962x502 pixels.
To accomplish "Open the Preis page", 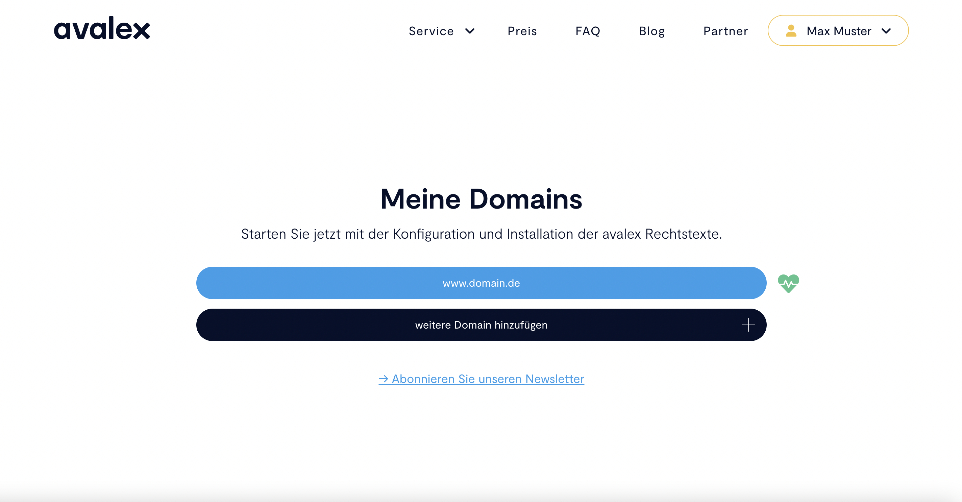I will (x=522, y=31).
